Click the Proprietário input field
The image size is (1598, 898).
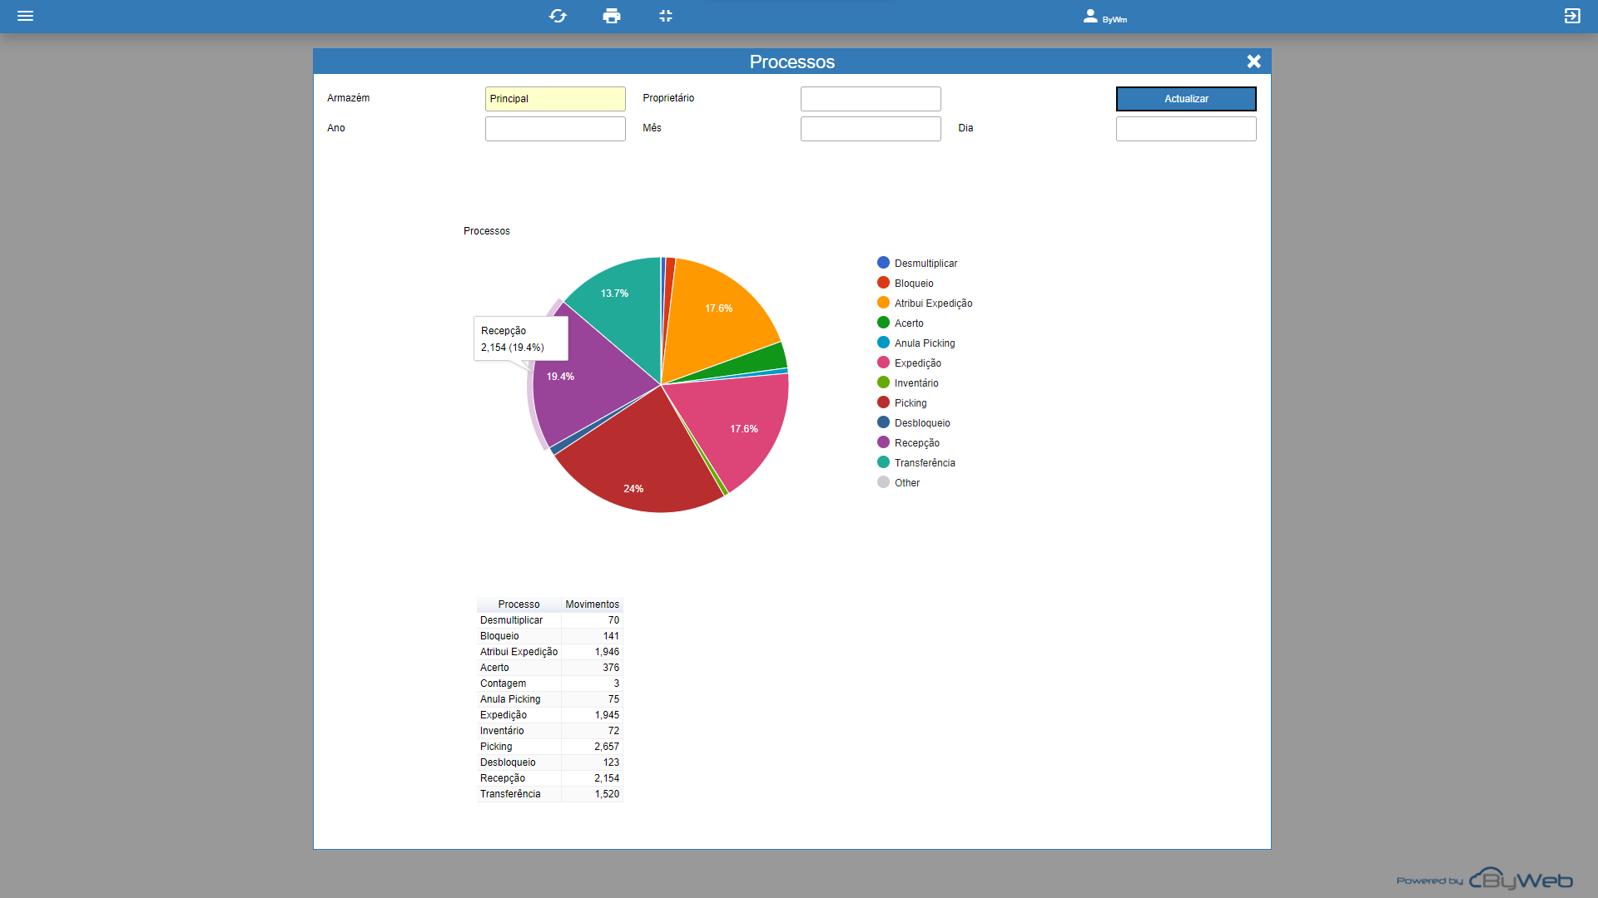(871, 99)
